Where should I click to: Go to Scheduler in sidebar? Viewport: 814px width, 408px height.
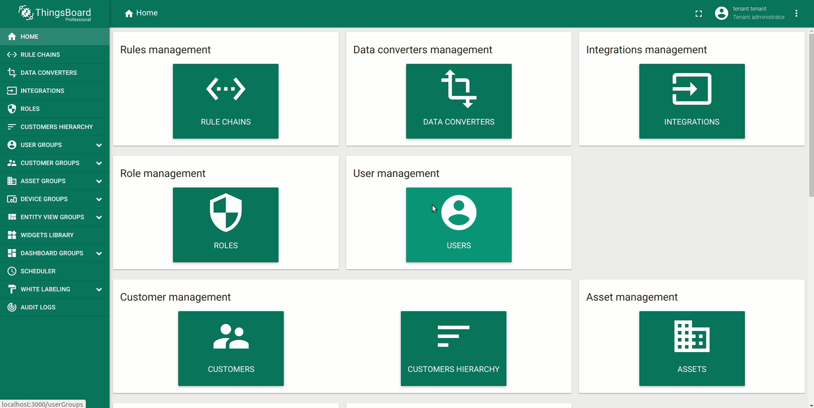click(38, 271)
